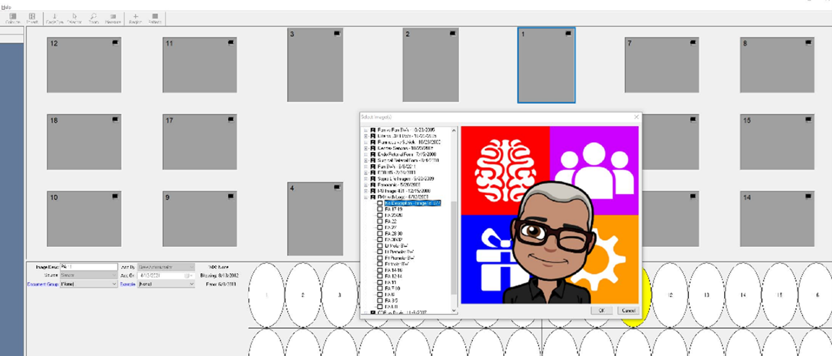The width and height of the screenshot is (832, 356).
Task: Open the Help menu
Action: click(7, 8)
